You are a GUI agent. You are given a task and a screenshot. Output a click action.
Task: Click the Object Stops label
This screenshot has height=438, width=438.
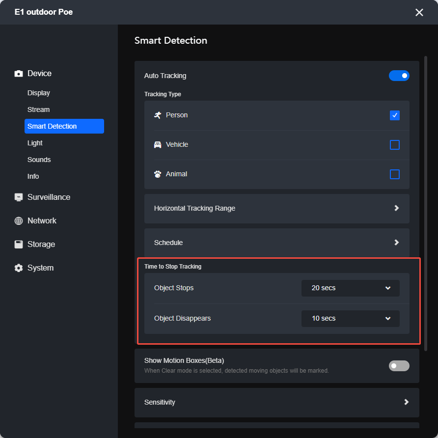click(x=174, y=288)
